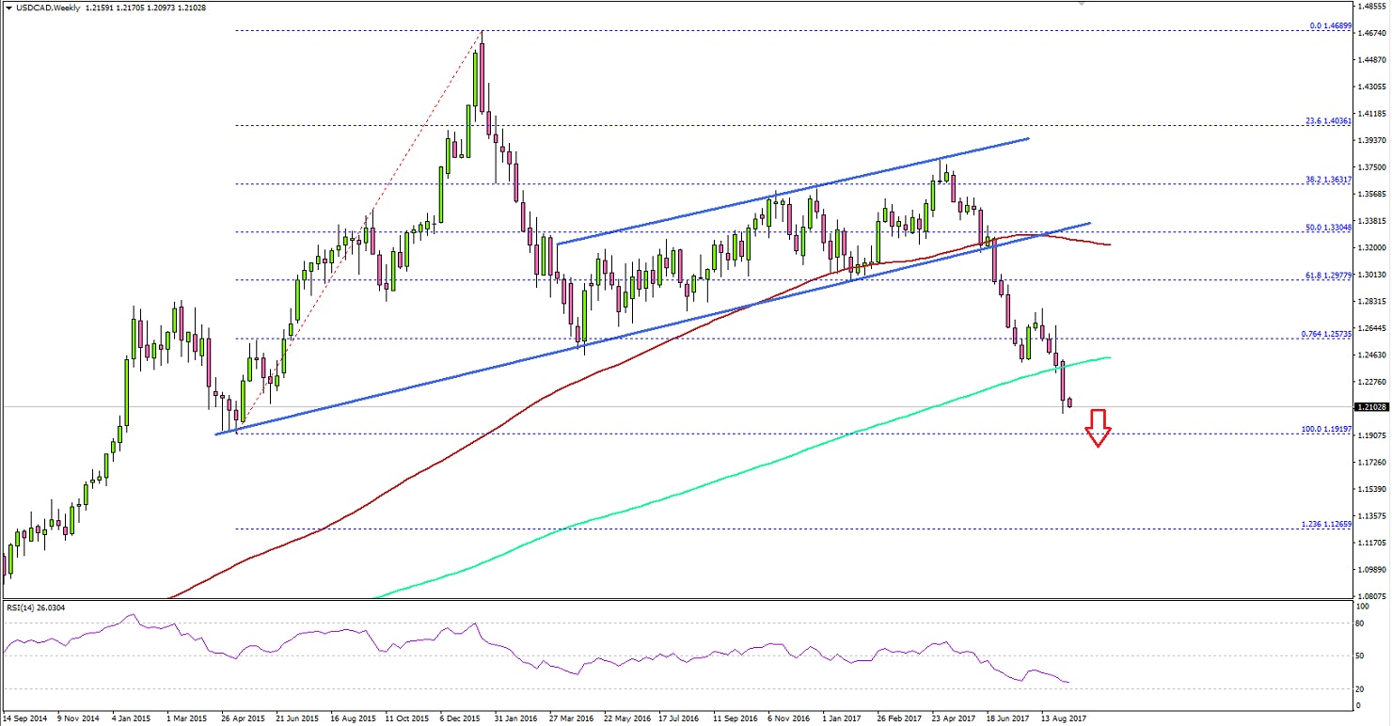Toggle the 50.0 1.33048 retracement line
Image resolution: width=1392 pixels, height=726 pixels.
point(1331,229)
